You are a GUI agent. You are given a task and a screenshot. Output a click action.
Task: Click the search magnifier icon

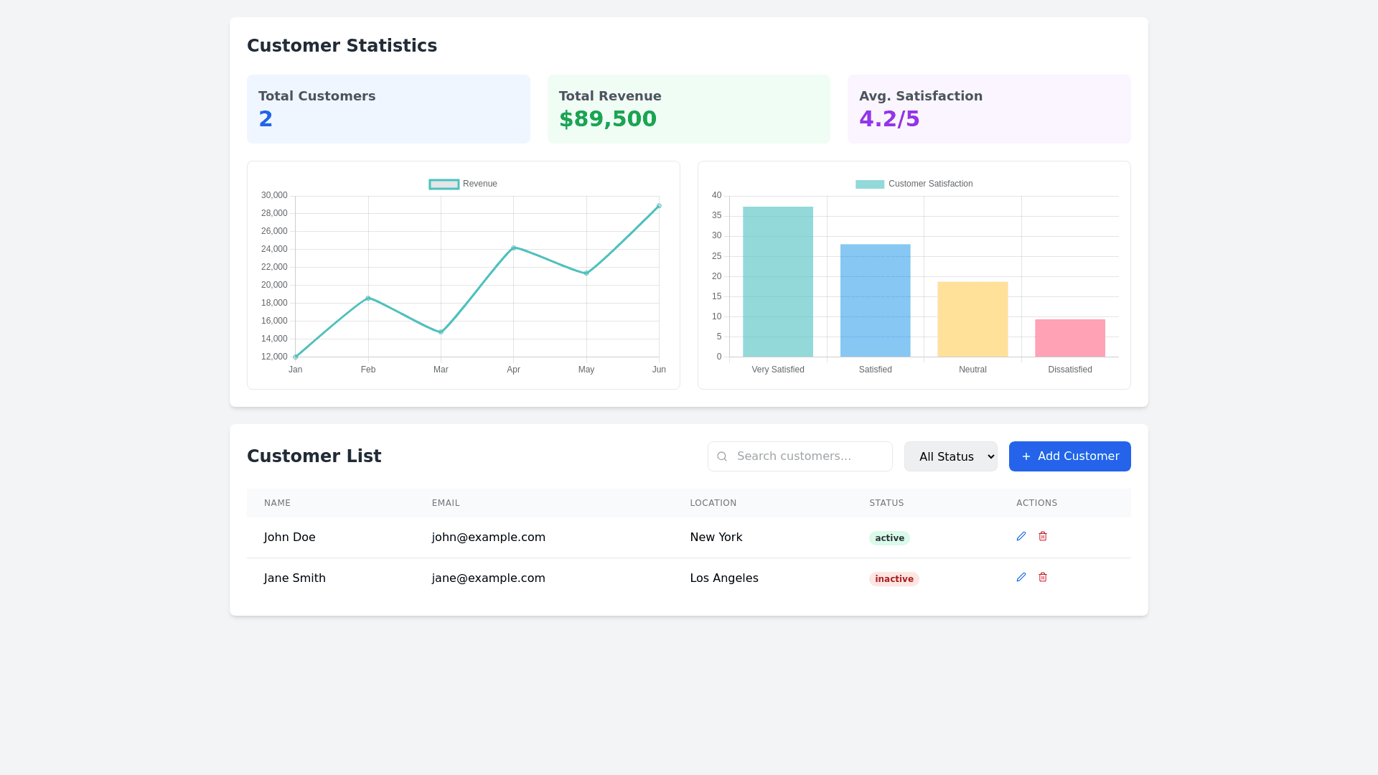pos(722,456)
